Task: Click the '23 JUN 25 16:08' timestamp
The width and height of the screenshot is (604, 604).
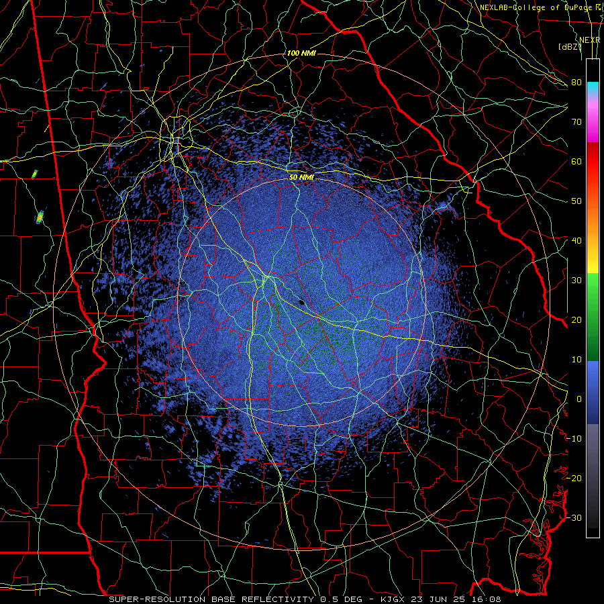Action: pos(457,599)
